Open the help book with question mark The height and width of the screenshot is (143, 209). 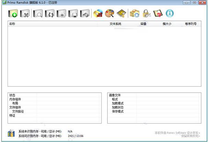coord(158,13)
